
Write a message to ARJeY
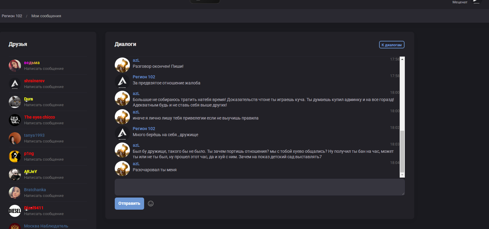click(44, 178)
